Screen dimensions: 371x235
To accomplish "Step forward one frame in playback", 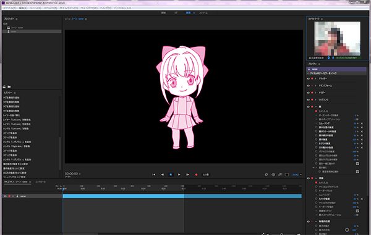I will click(187, 175).
